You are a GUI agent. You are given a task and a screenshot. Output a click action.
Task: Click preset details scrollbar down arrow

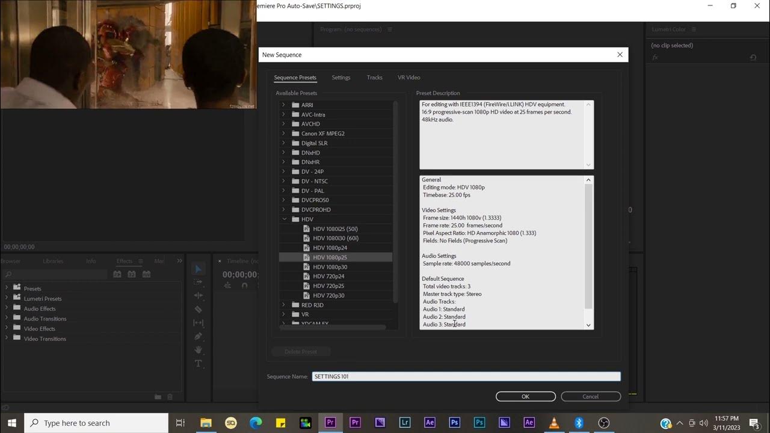point(588,325)
